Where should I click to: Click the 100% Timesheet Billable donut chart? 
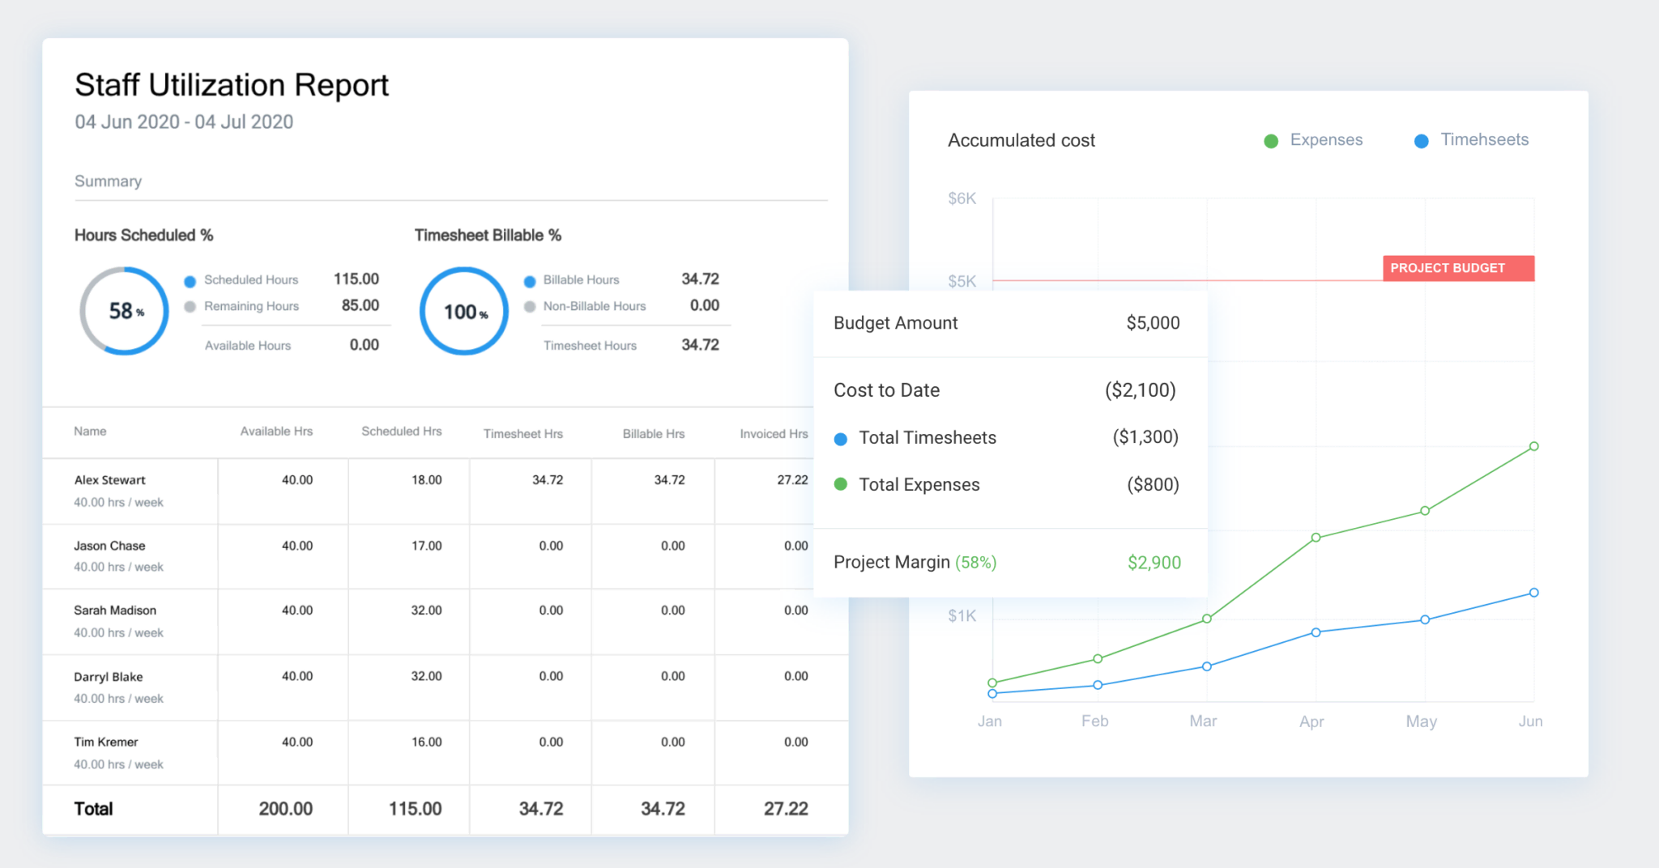tap(464, 311)
